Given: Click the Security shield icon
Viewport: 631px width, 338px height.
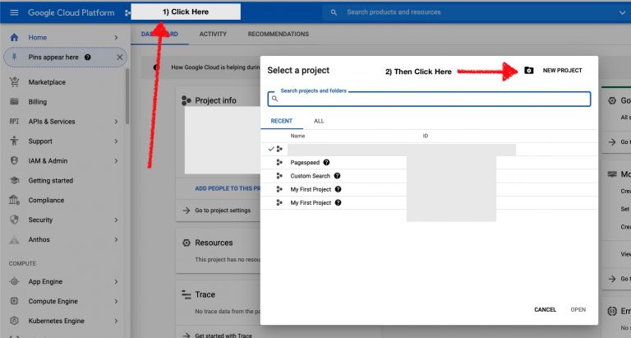Looking at the screenshot, I should (x=14, y=220).
